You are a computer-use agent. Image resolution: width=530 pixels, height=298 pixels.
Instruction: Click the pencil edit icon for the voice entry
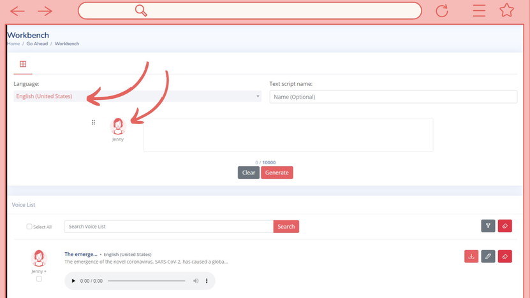(488, 256)
